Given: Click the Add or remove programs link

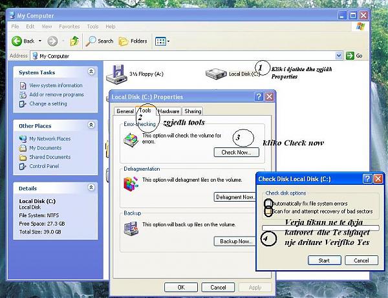Looking at the screenshot, I should click(56, 94).
